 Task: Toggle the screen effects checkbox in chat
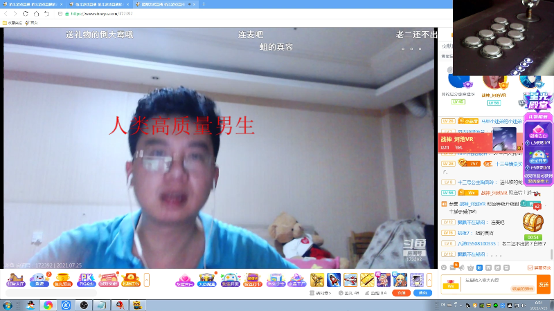pos(530,268)
